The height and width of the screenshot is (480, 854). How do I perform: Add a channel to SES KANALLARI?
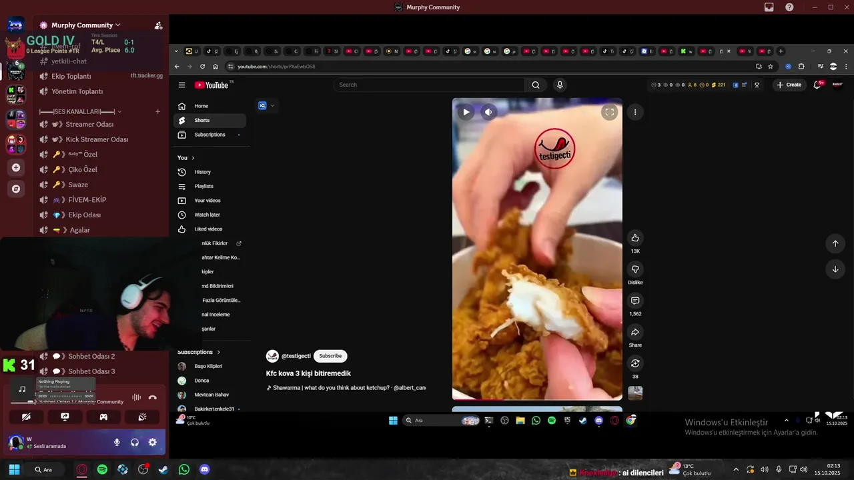(x=157, y=111)
